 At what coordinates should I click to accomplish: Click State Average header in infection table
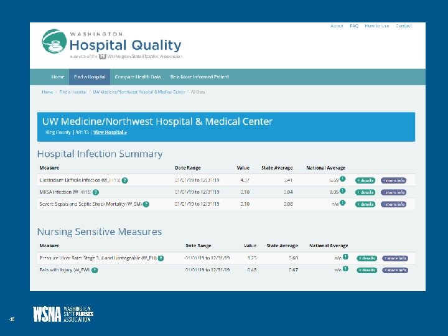point(277,168)
